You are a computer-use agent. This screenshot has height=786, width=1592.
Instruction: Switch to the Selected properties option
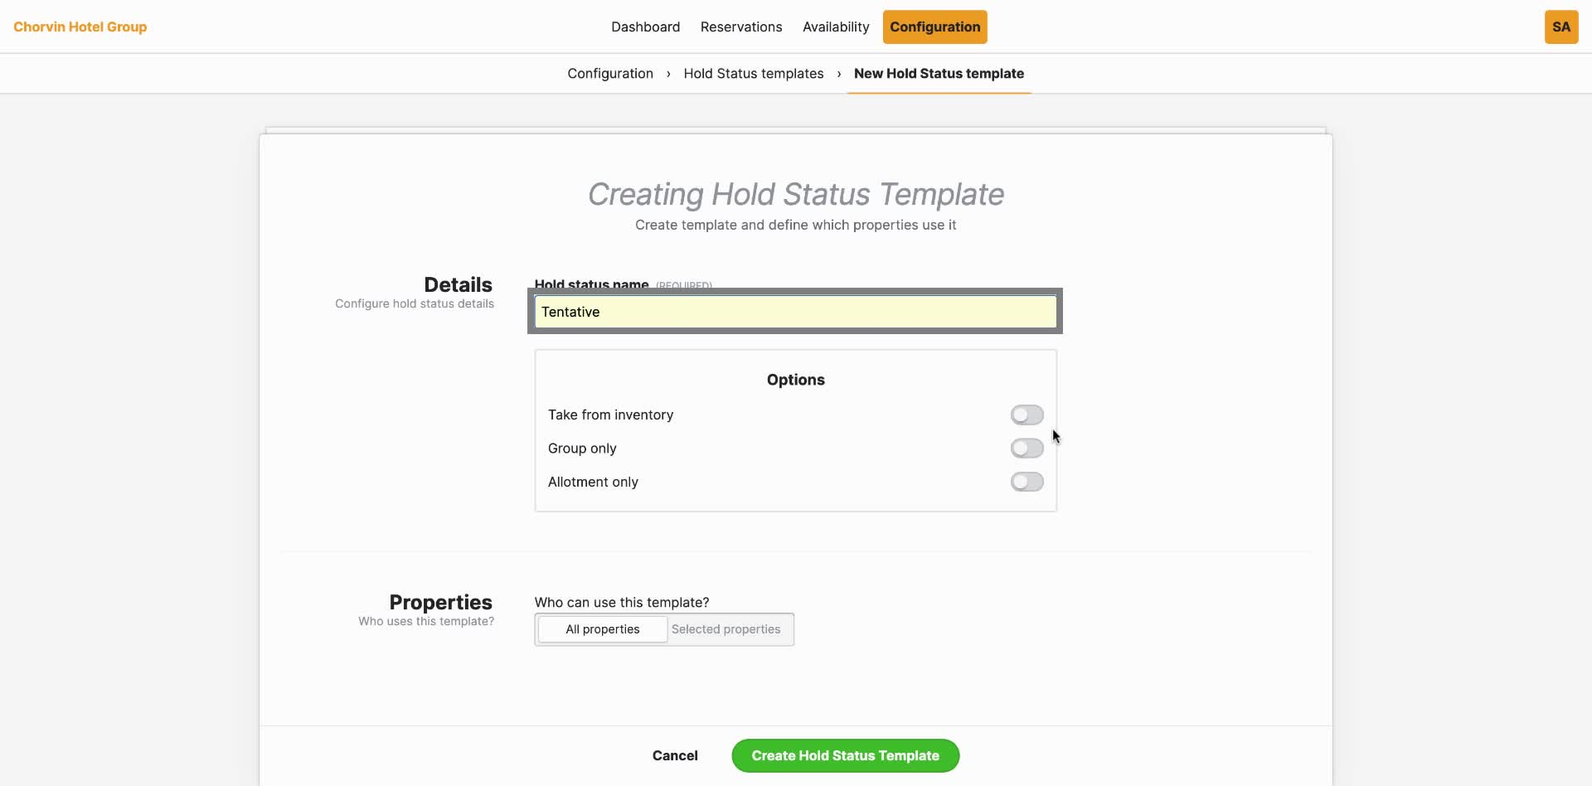pyautogui.click(x=726, y=629)
